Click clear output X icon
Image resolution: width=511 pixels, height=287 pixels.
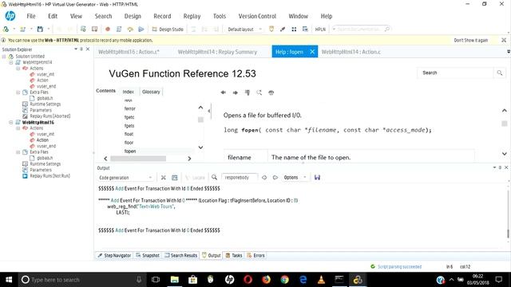[x=163, y=178]
